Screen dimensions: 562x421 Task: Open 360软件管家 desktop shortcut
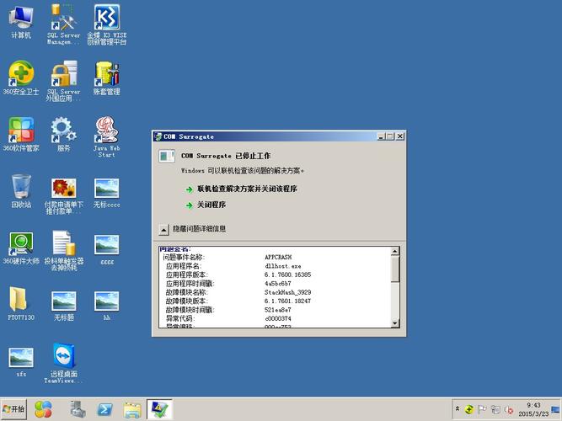pyautogui.click(x=21, y=131)
